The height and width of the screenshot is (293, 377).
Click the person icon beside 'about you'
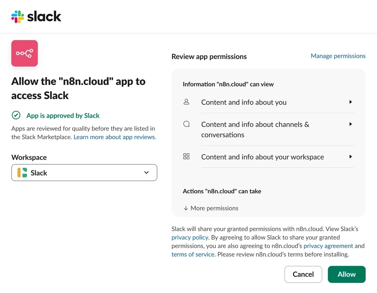point(186,102)
